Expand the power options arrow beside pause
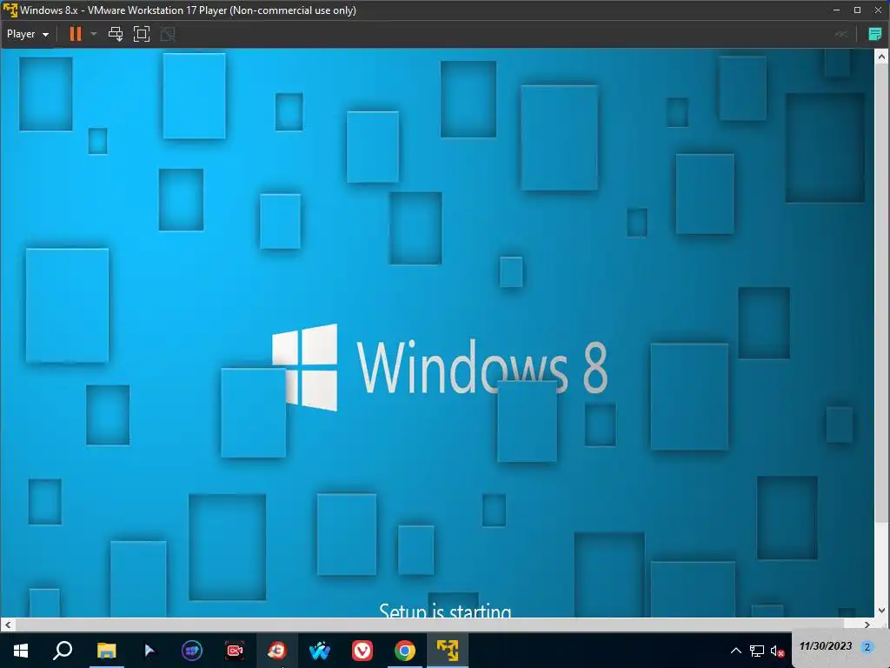The height and width of the screenshot is (668, 890). tap(94, 34)
